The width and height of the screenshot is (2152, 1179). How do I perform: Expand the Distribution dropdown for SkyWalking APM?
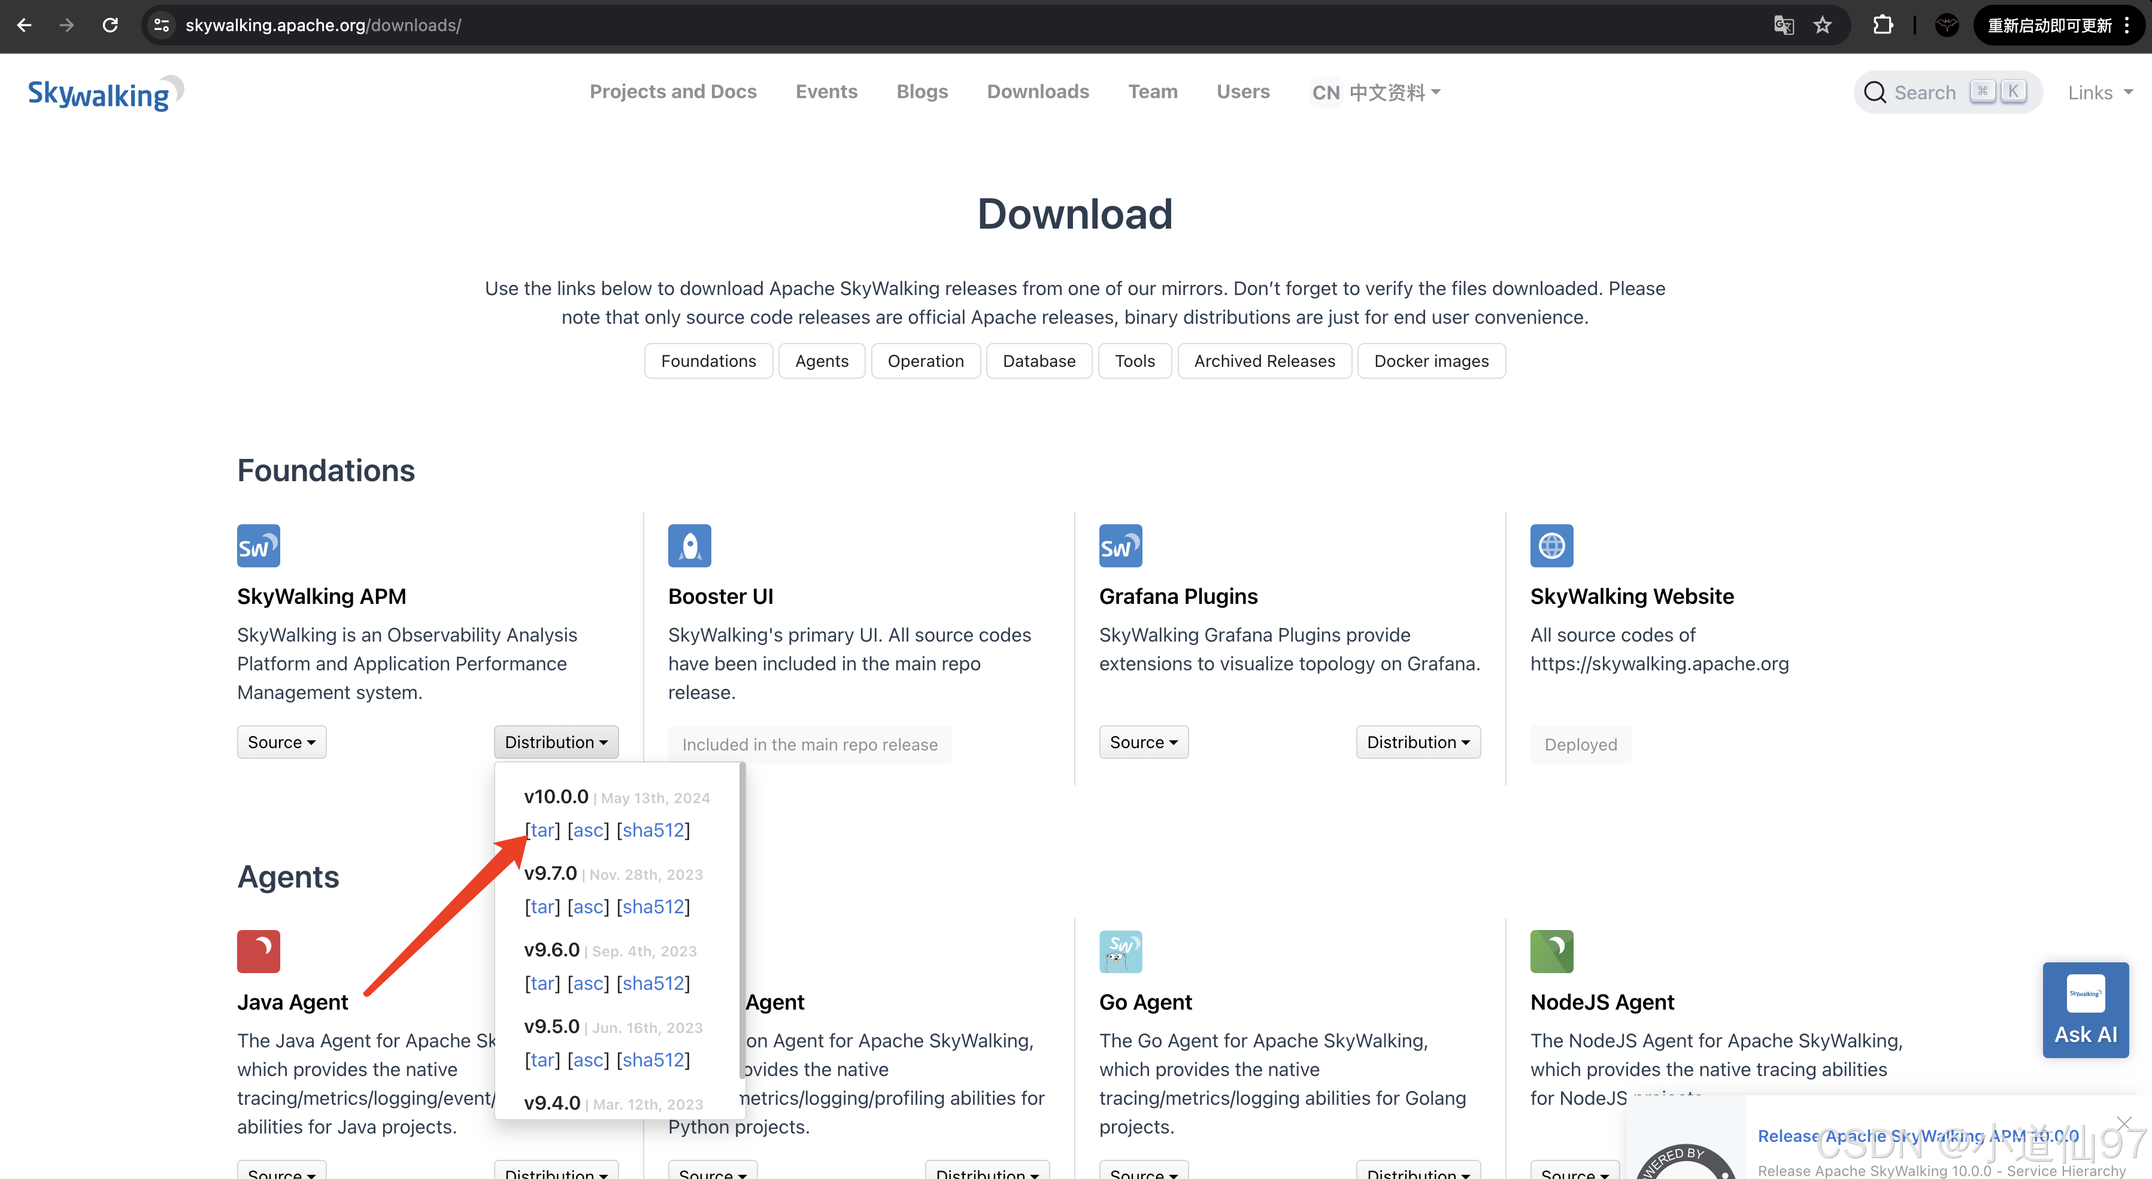click(556, 742)
